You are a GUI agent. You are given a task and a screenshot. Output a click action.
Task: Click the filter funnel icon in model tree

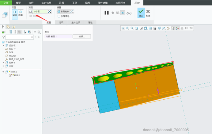tap(3, 37)
